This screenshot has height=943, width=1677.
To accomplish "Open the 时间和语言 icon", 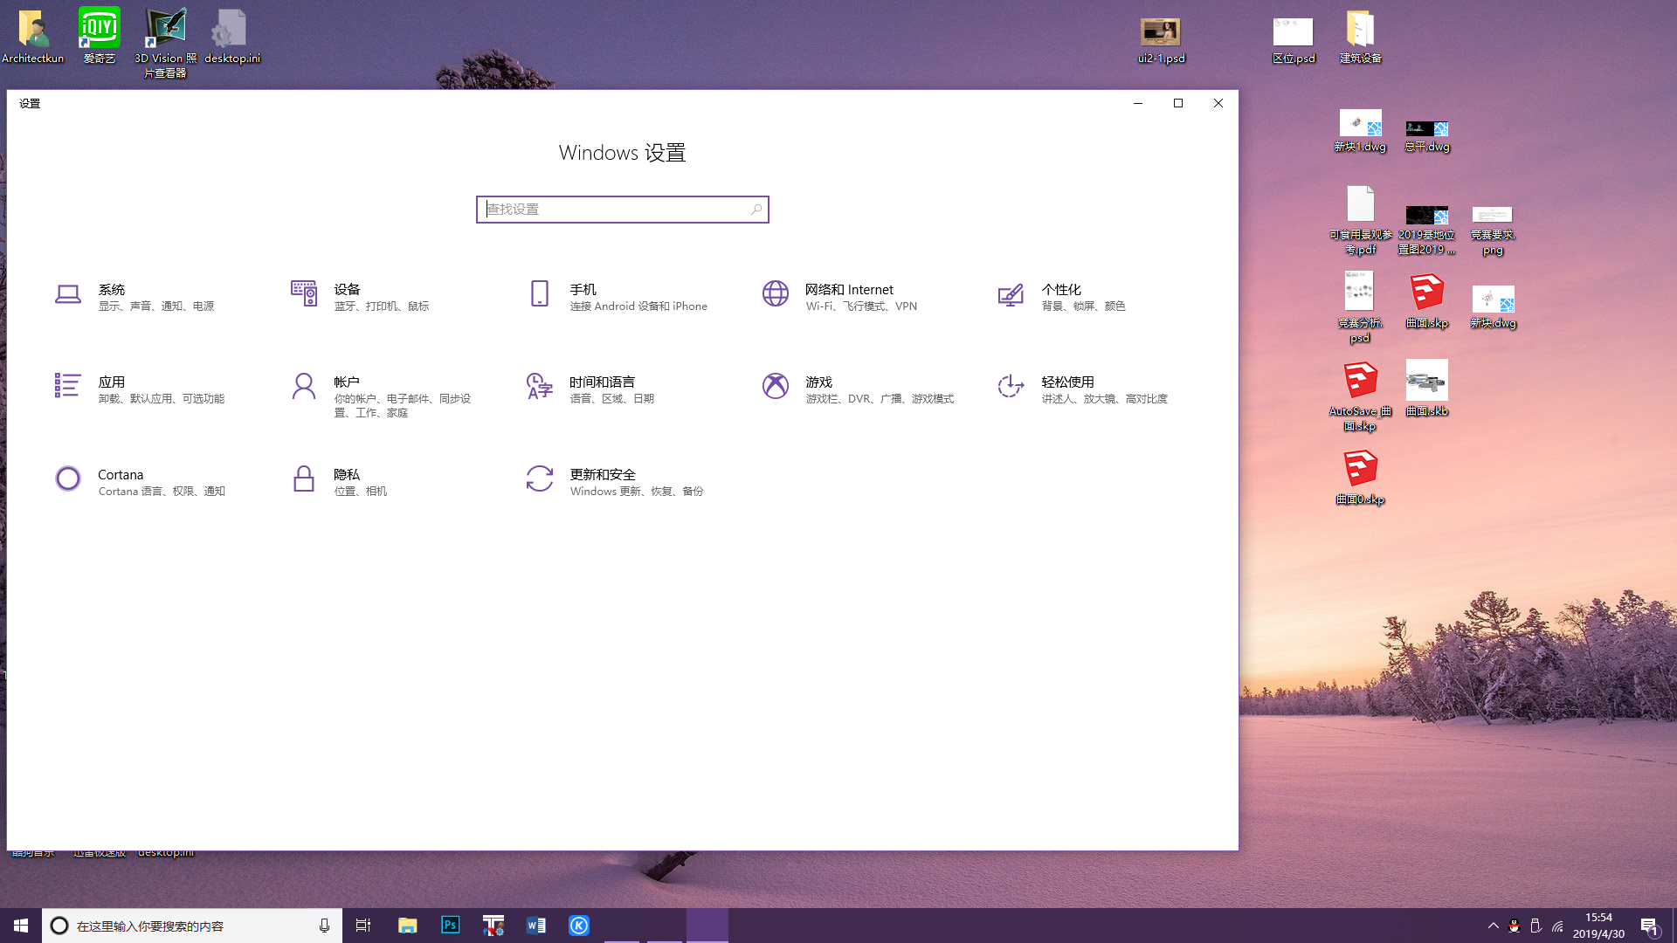I will (x=540, y=385).
